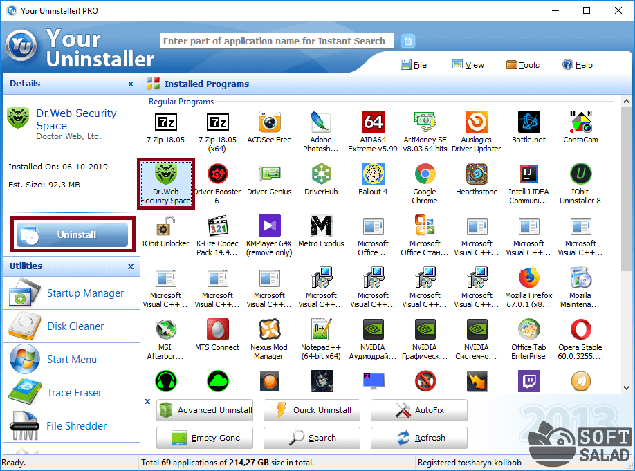Collapse the Details panel using its X
The image size is (635, 471).
(131, 84)
